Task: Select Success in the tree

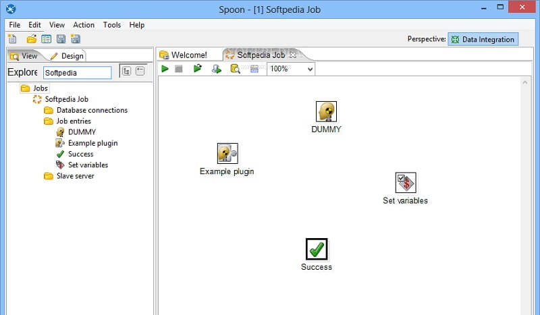Action: coord(75,154)
